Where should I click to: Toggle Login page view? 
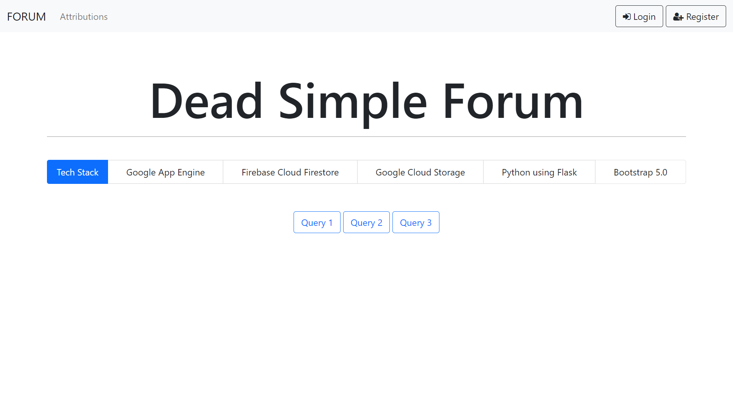pos(639,16)
